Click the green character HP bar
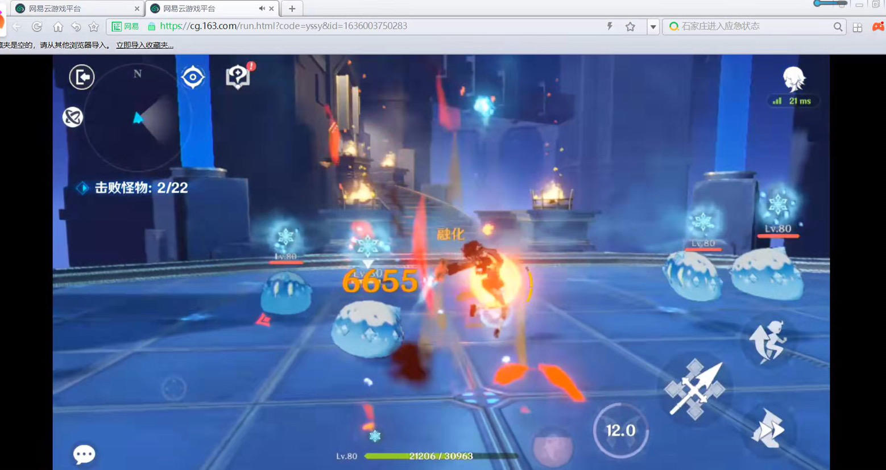Image resolution: width=886 pixels, height=470 pixels. click(441, 456)
